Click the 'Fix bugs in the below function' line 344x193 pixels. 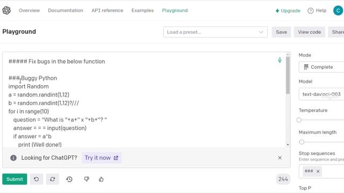click(56, 62)
